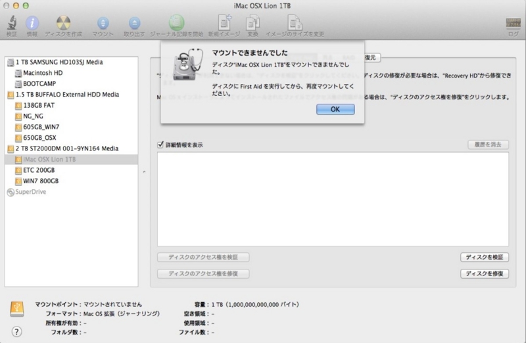Click the Mount (マウント) toolbar icon

point(103,23)
